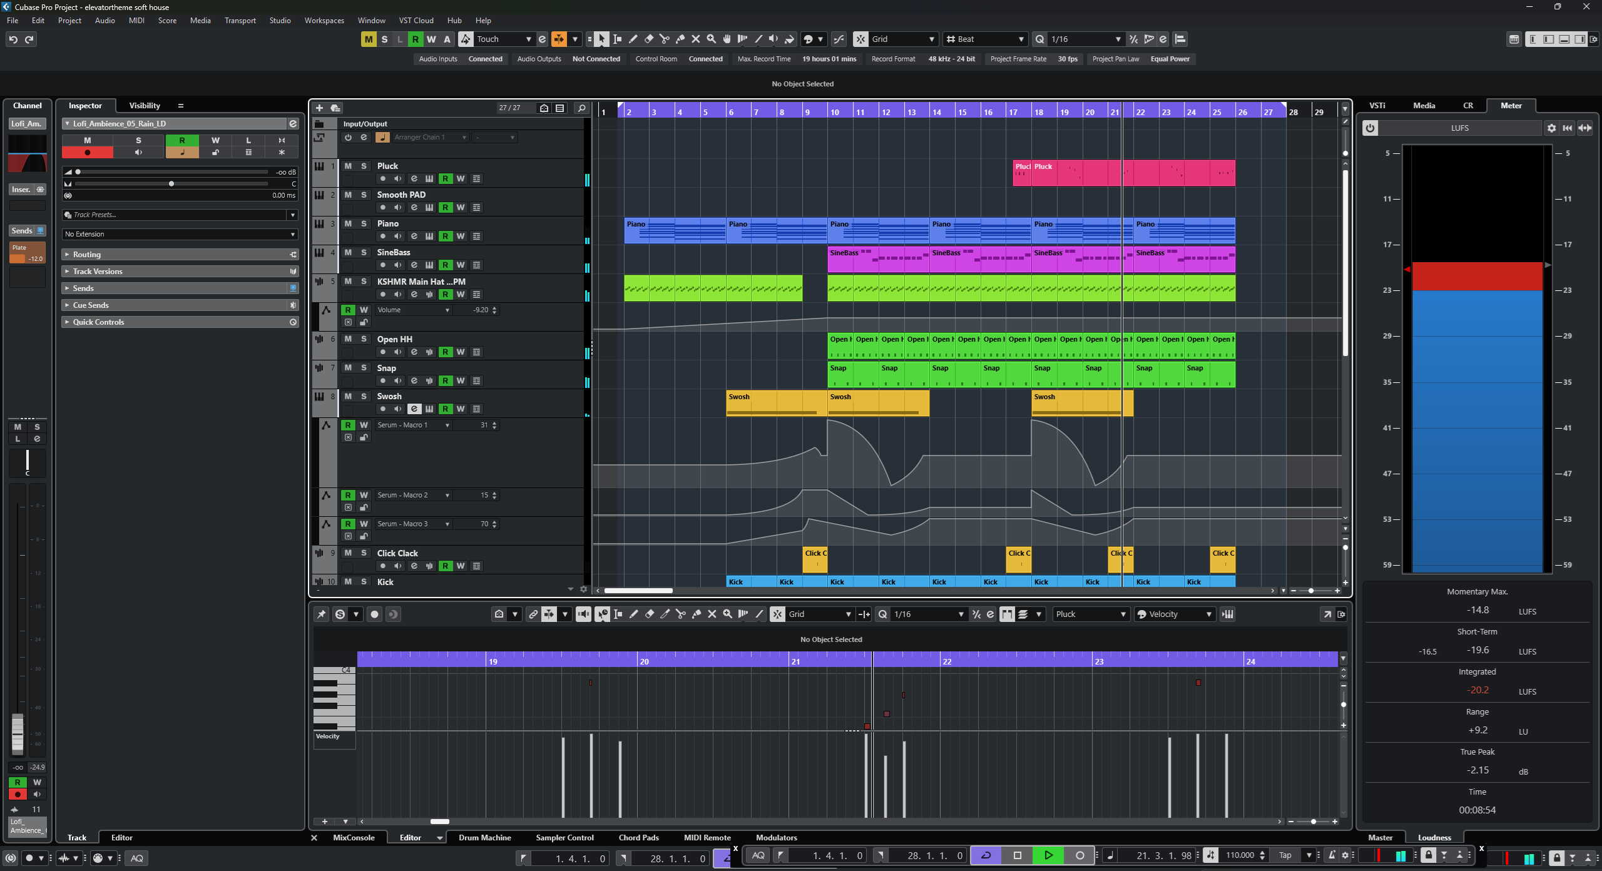
Task: Select the Split scissors tool in main toolbar
Action: (664, 39)
